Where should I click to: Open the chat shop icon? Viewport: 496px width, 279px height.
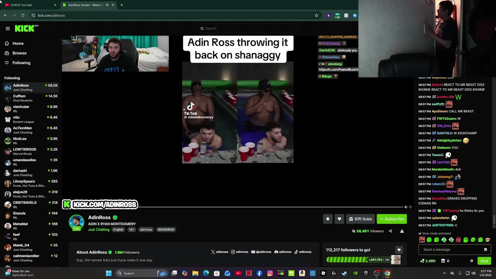pos(443,261)
